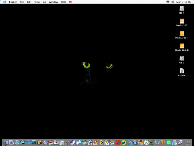This screenshot has height=146, width=194.
Task: Click the Finder application menu
Action: coord(13,2)
